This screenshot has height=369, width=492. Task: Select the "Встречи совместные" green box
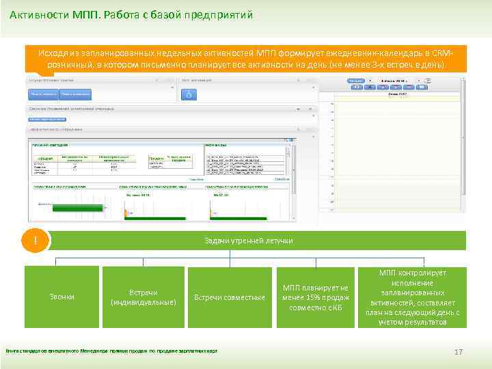[x=230, y=297]
